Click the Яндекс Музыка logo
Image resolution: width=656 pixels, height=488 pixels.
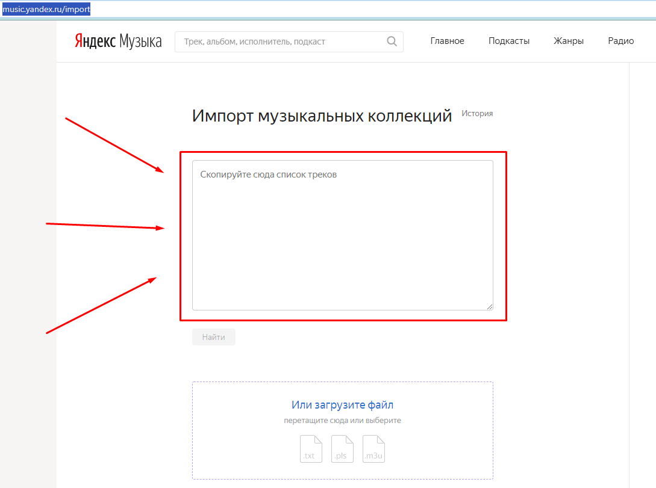point(118,41)
